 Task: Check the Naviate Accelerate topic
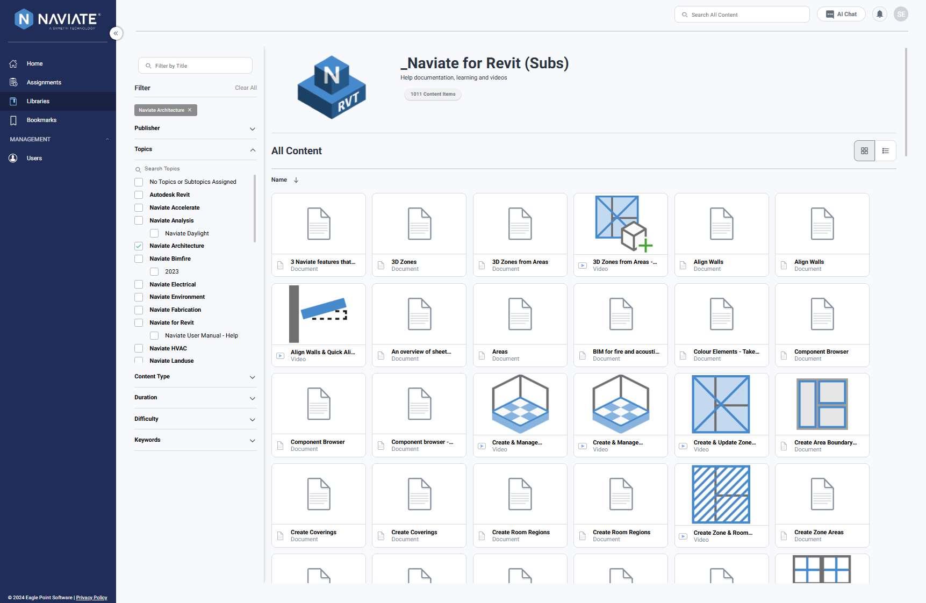tap(139, 208)
